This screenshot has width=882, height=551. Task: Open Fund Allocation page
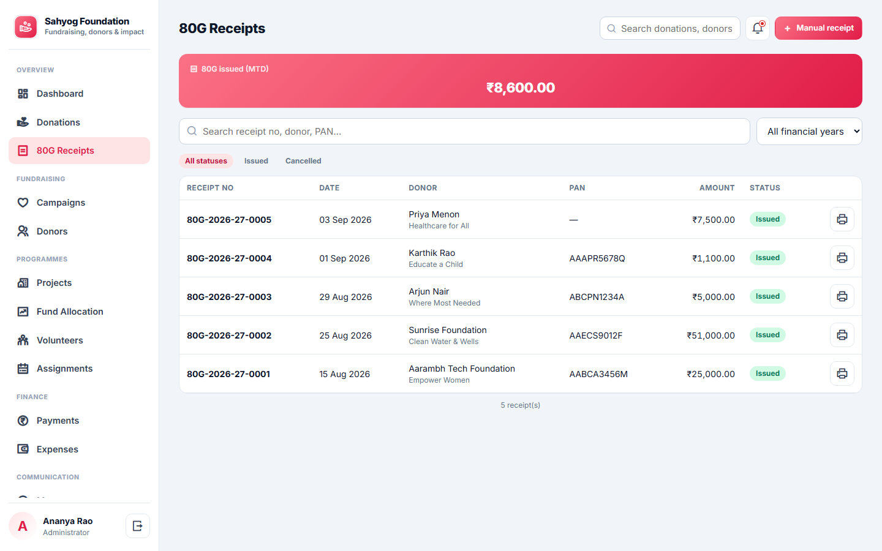(79, 312)
